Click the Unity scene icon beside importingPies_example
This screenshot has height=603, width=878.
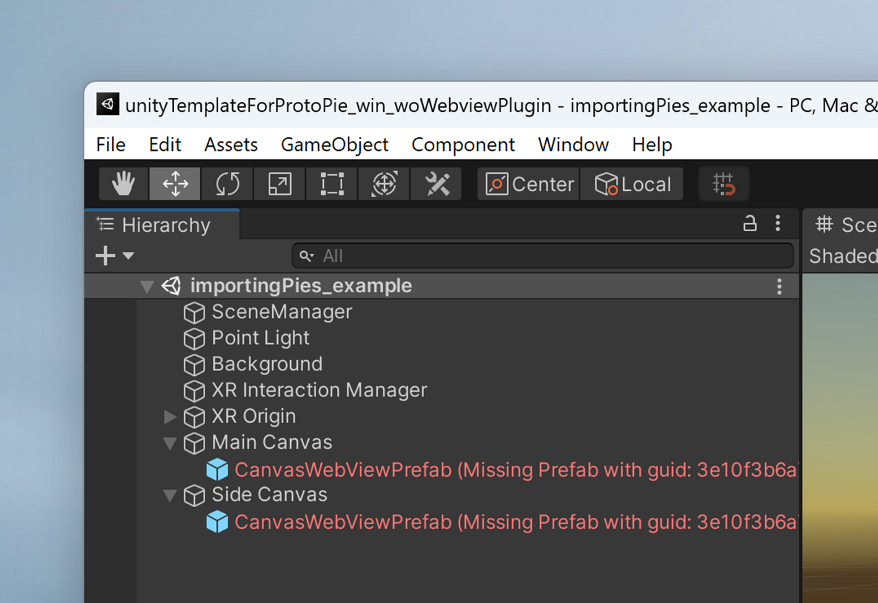[171, 285]
